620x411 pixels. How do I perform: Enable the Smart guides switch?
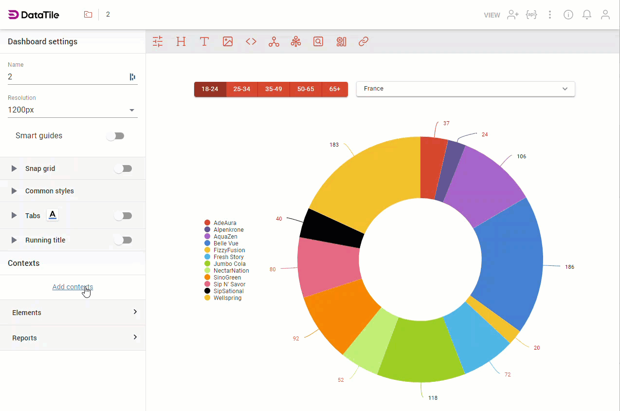(116, 136)
